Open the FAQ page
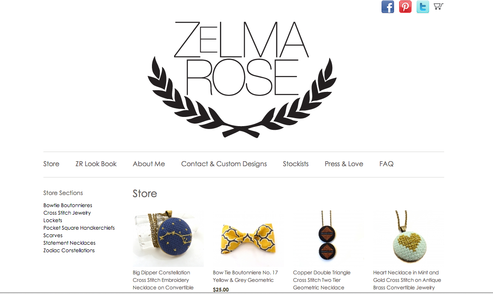Image resolution: width=493 pixels, height=294 pixels. 387,164
